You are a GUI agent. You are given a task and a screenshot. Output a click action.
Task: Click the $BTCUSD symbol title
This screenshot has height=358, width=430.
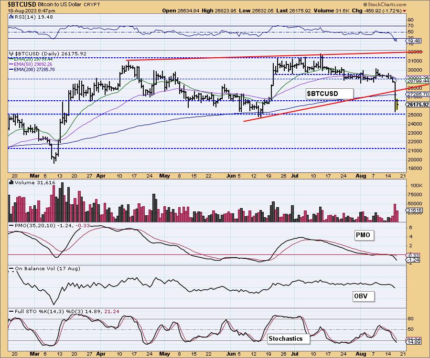point(21,4)
